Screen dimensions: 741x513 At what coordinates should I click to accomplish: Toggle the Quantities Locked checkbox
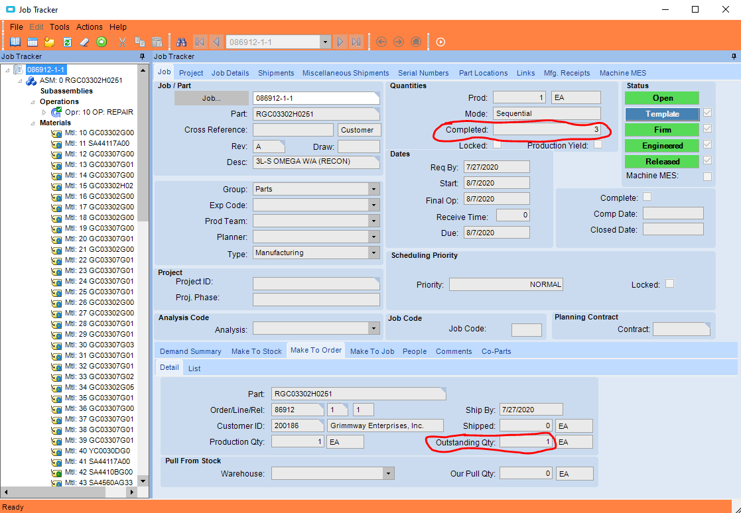tap(497, 145)
